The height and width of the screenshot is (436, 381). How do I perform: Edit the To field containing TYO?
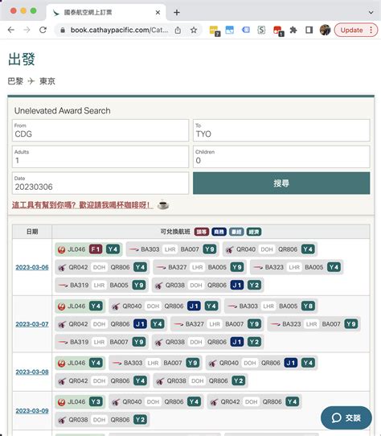point(281,130)
